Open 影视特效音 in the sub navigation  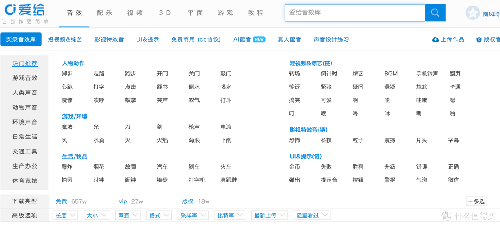pyautogui.click(x=109, y=39)
